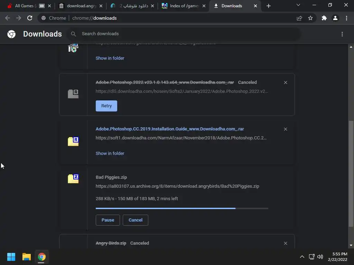Close the download.angry tab
This screenshot has width=354, height=265.
click(101, 6)
